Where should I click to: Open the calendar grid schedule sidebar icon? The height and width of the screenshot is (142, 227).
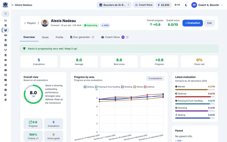[x=5, y=25]
